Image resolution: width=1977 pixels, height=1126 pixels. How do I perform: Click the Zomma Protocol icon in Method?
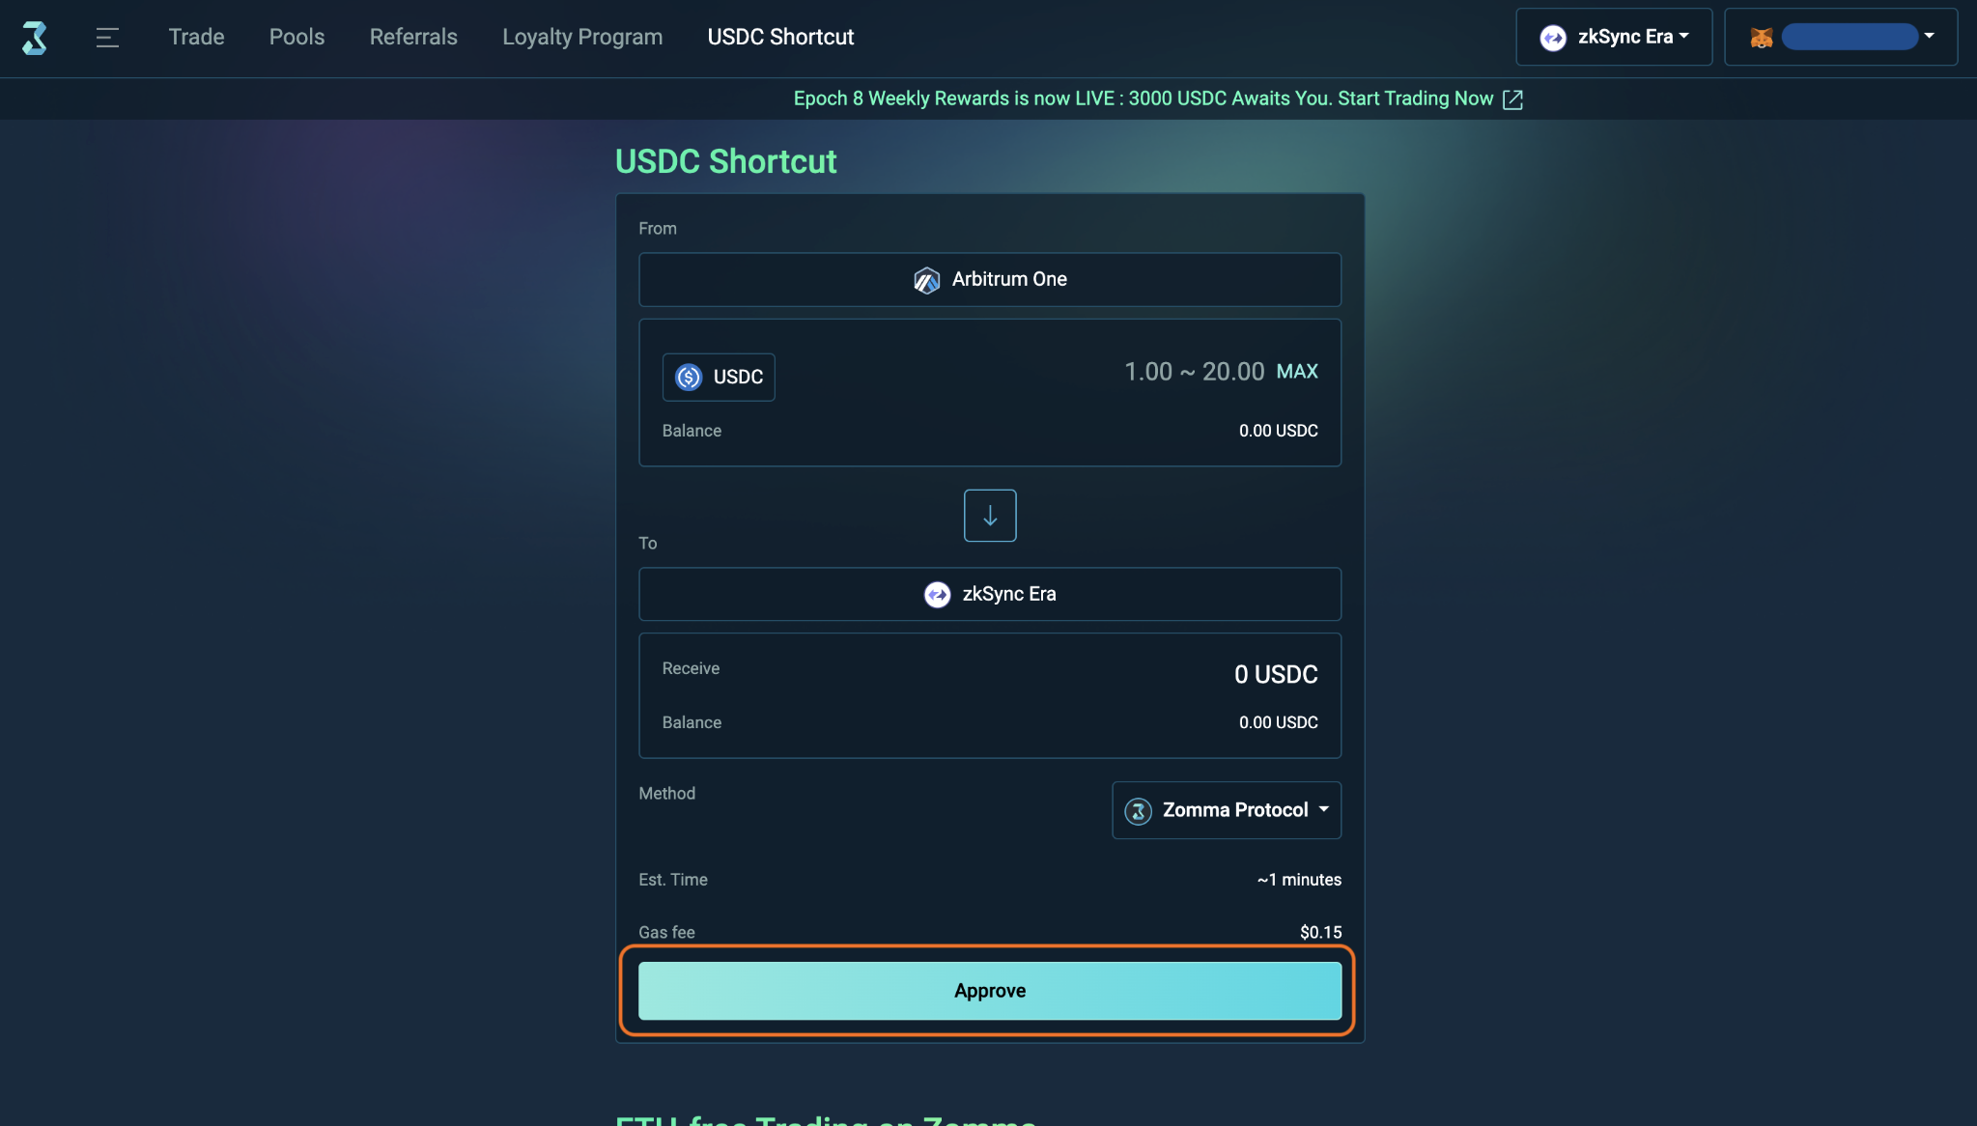pos(1139,811)
